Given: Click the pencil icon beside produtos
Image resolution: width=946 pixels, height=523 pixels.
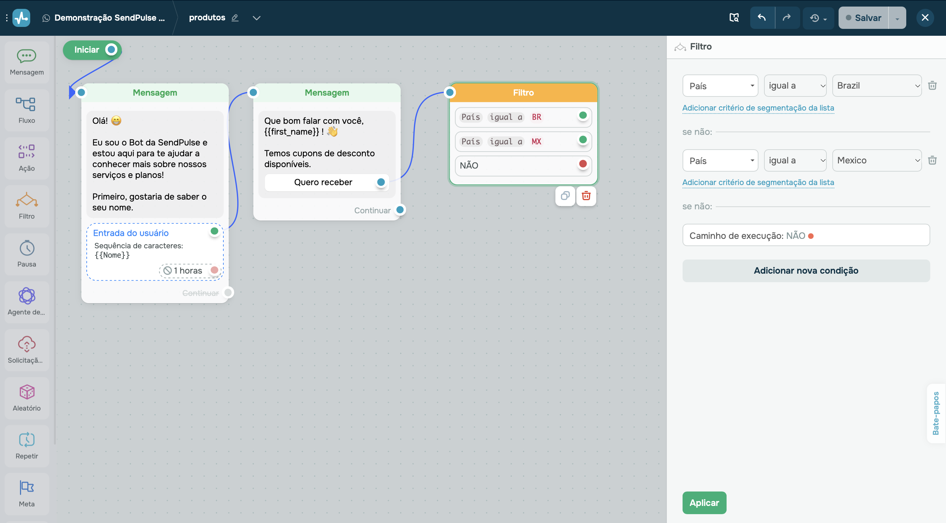Looking at the screenshot, I should click(235, 18).
